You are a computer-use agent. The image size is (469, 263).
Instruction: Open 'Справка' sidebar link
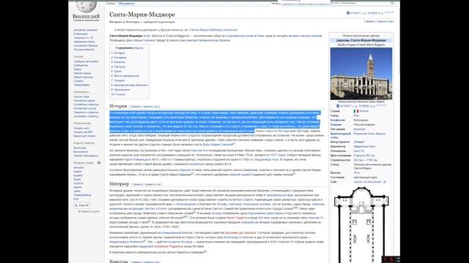click(x=78, y=81)
